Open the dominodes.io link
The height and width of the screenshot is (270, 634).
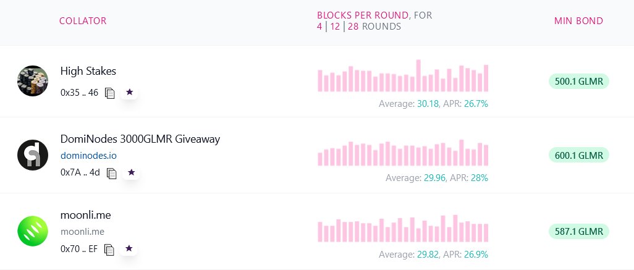88,156
